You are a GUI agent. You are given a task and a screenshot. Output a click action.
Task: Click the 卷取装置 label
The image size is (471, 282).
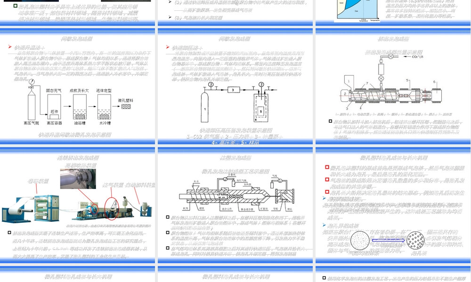38,181
